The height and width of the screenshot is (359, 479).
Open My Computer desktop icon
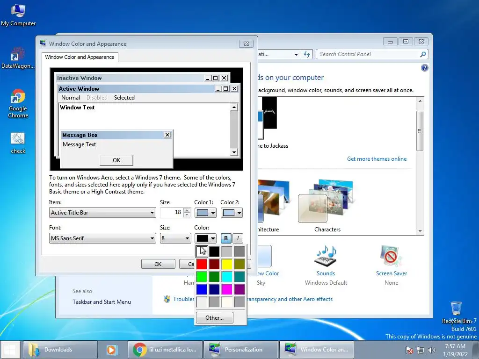pos(18,15)
